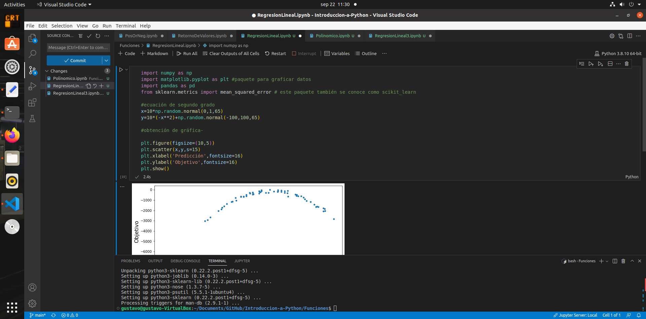Image resolution: width=646 pixels, height=319 pixels.
Task: Discard changes on RegresionLin... file
Action: tap(95, 86)
